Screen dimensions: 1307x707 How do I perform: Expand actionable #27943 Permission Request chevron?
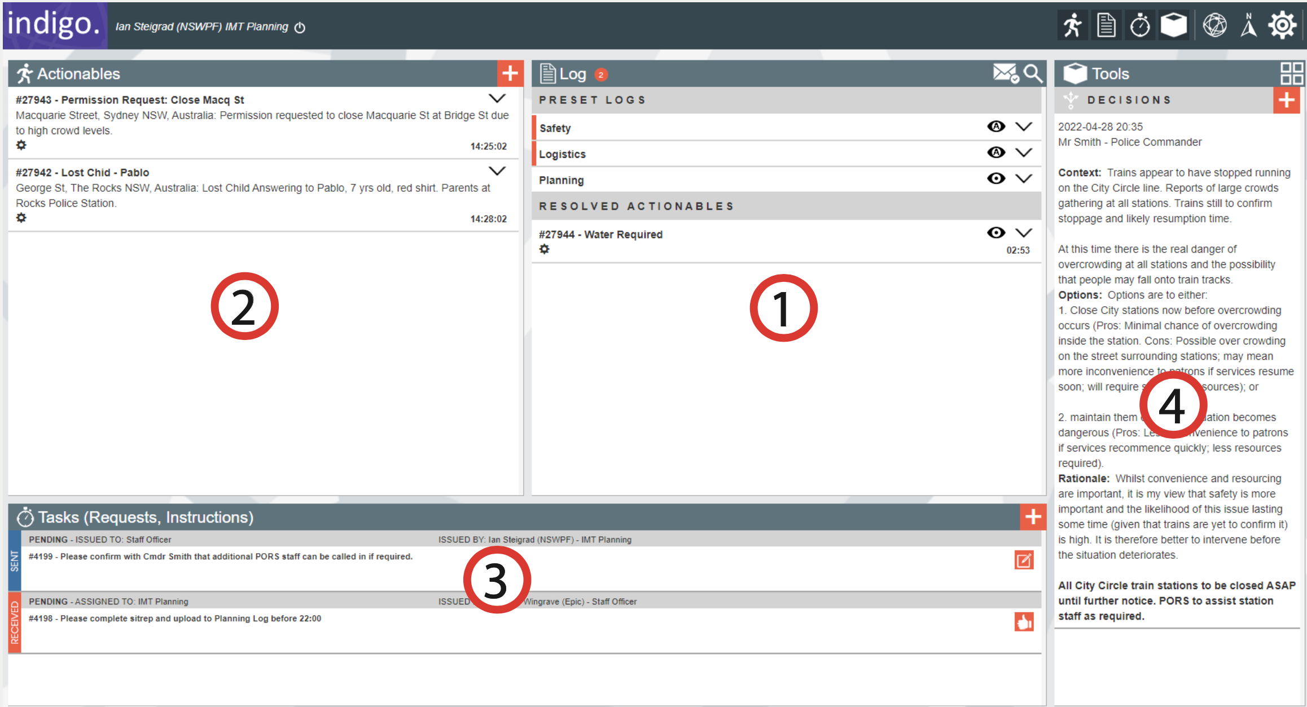497,98
